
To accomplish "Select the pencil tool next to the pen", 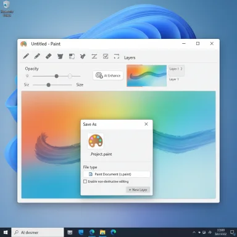I will pos(37,56).
